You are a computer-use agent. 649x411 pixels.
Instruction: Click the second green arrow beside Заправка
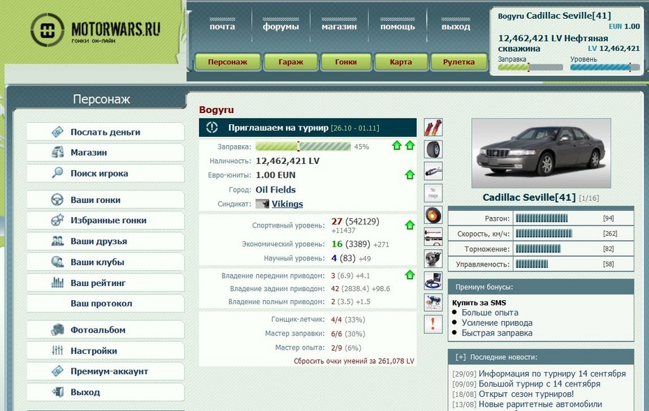click(410, 145)
